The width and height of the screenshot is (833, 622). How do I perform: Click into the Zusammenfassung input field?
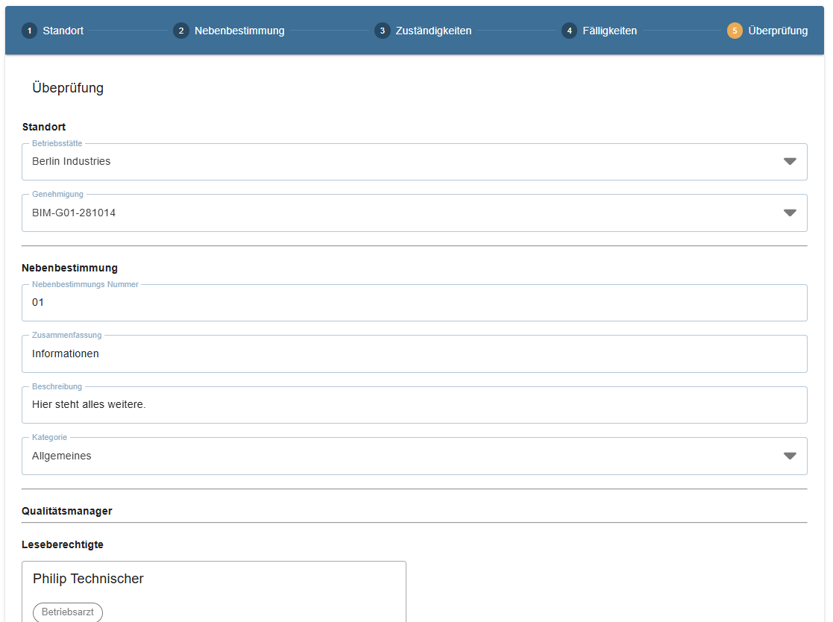pyautogui.click(x=414, y=354)
